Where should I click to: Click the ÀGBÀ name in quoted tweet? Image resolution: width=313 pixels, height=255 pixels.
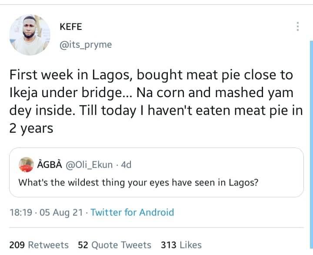50,165
